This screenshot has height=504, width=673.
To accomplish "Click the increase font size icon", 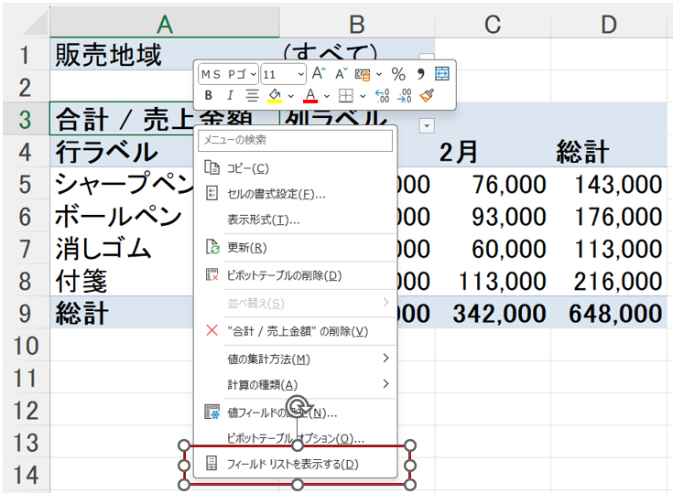I will [x=319, y=74].
